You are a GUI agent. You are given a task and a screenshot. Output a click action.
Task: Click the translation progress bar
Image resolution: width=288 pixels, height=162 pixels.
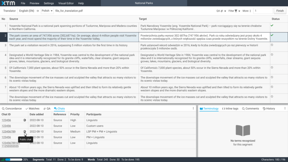(x=13, y=160)
